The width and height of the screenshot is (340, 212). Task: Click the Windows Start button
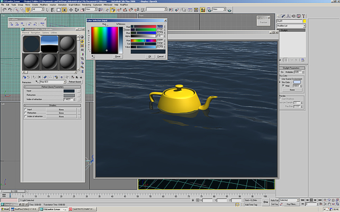5,209
